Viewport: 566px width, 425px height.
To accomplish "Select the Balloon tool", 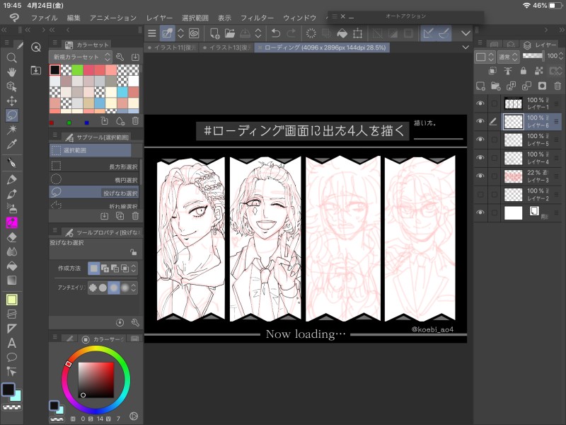I will pos(11,358).
